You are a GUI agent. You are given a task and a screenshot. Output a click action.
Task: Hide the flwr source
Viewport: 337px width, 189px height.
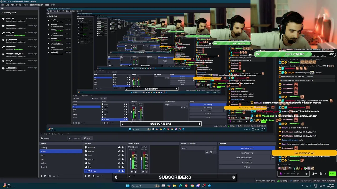click(119, 167)
